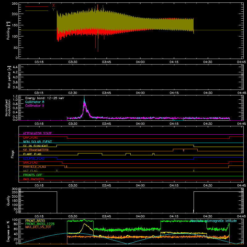
Task: Select the SC_TRANSMITTER flag label
Action: click(x=36, y=150)
